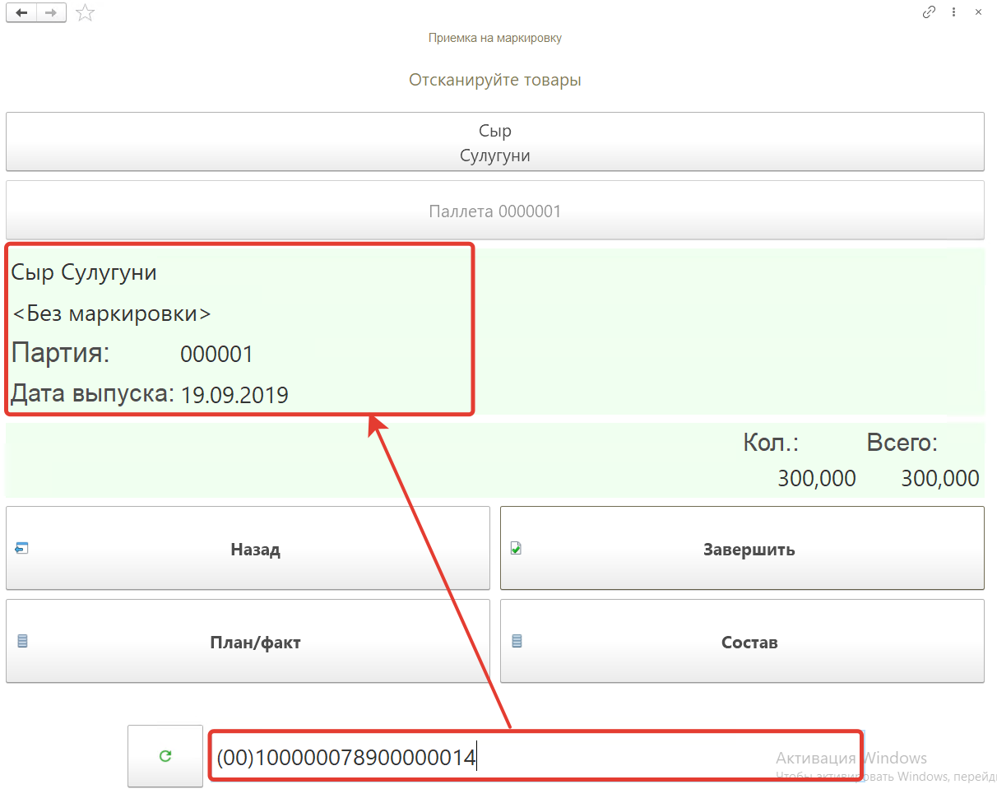Click the Приемка на маркировку title text
The image size is (997, 789).
pos(494,38)
